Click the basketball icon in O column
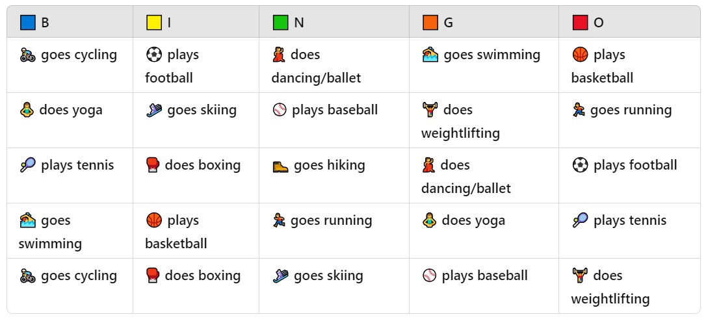Screen dimensions: 708x321 tap(580, 55)
